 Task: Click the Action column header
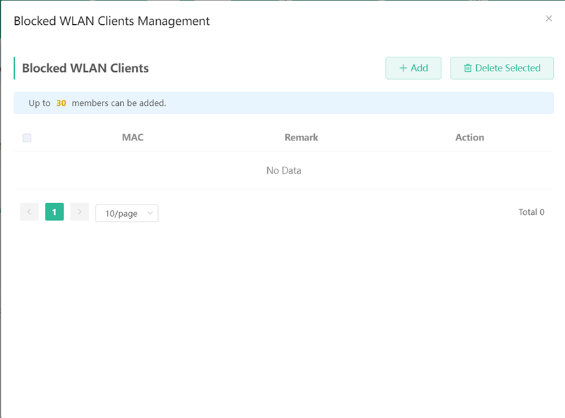470,138
